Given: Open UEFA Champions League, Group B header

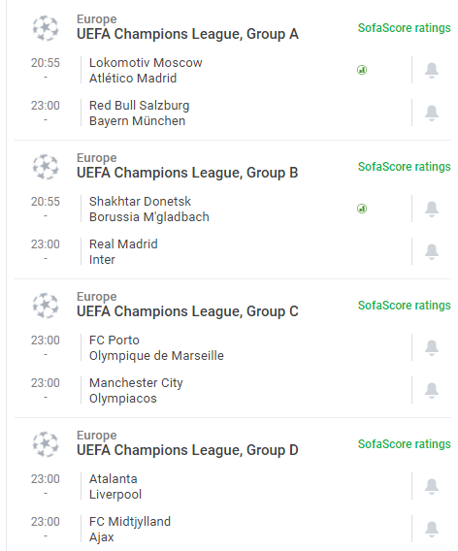Looking at the screenshot, I should click(187, 173).
